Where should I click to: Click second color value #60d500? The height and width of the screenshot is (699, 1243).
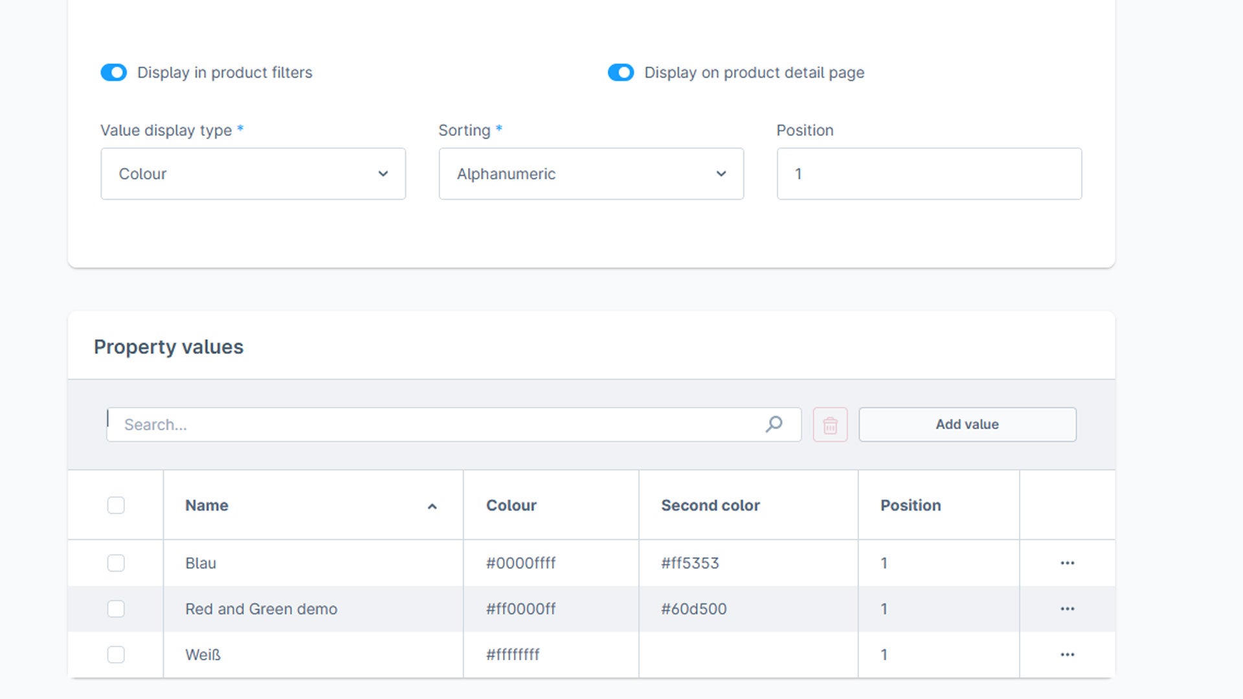[x=694, y=609]
